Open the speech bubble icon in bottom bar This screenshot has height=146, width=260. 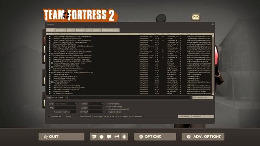(109, 137)
